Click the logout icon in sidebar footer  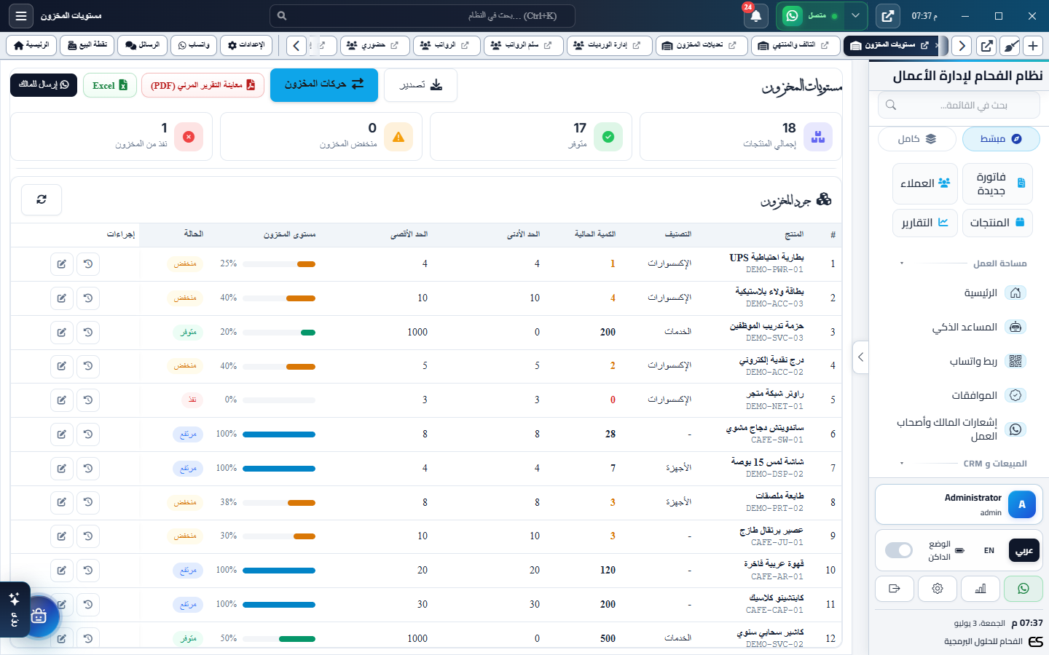[x=895, y=589]
